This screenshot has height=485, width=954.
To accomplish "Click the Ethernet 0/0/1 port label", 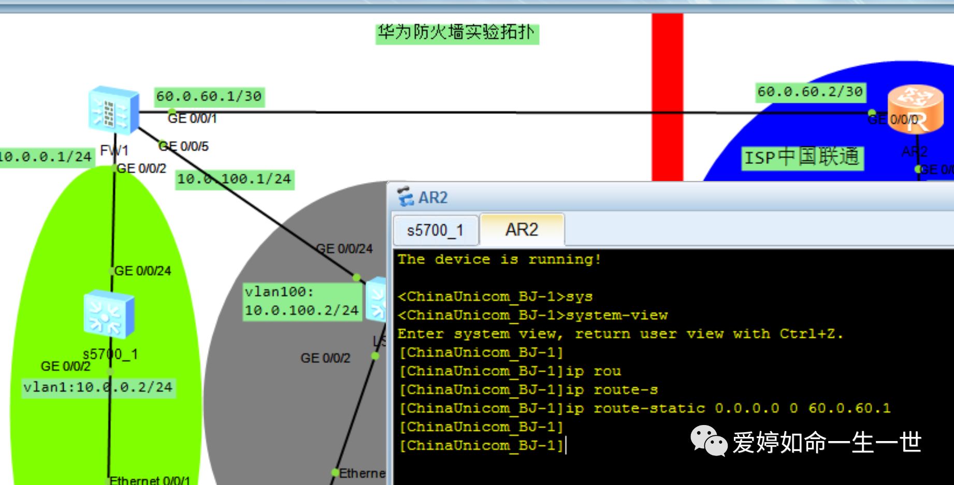I will click(150, 480).
